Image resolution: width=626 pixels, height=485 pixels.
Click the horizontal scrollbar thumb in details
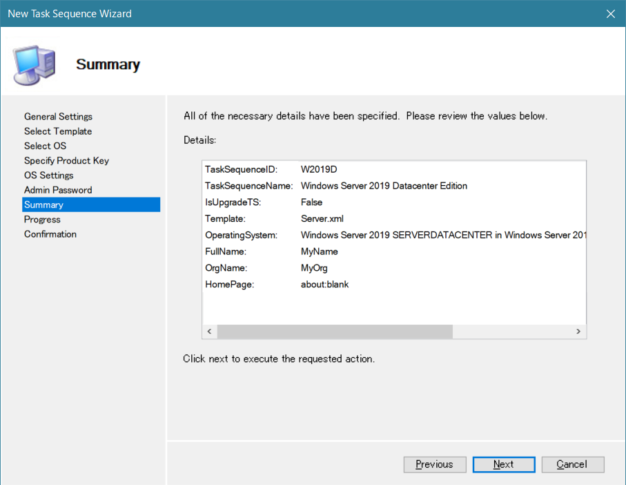(335, 331)
